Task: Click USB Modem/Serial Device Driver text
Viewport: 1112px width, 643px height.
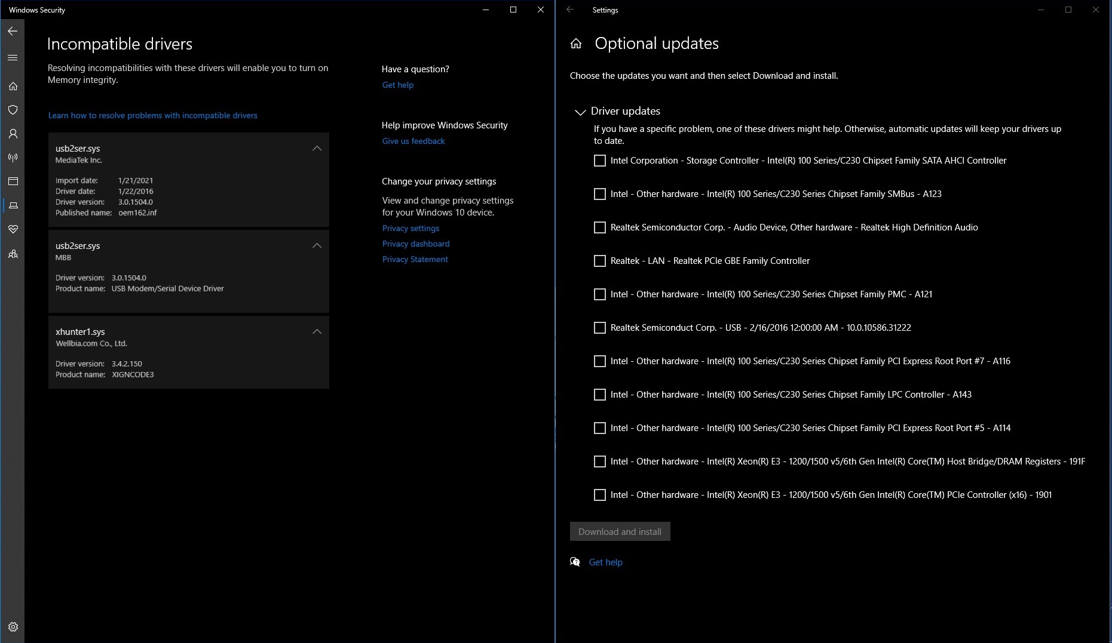Action: click(167, 288)
